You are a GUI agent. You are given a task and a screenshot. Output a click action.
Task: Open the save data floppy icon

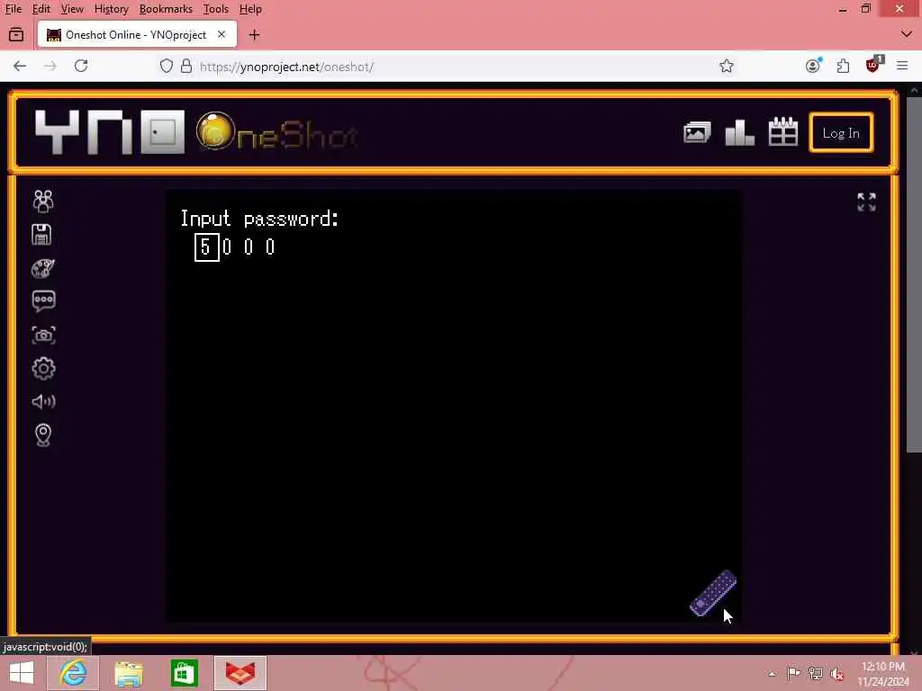41,235
